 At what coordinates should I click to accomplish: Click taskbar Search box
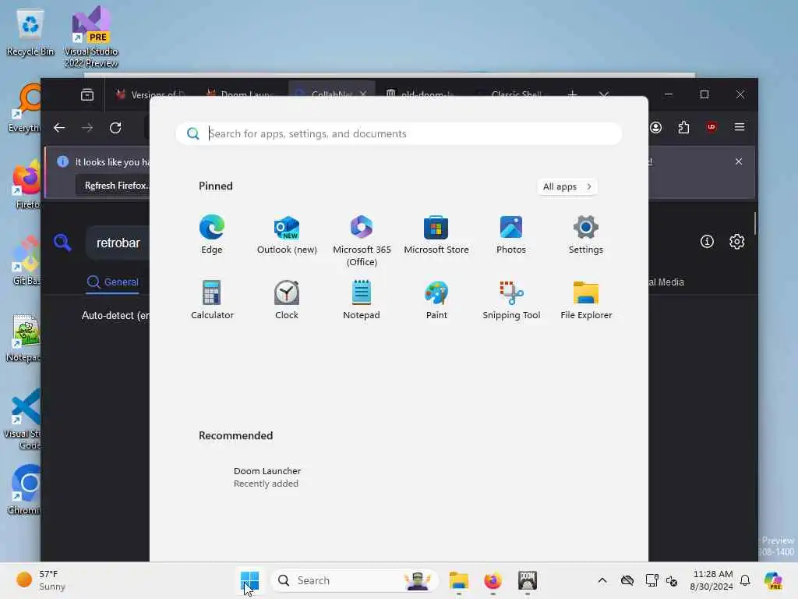355,580
